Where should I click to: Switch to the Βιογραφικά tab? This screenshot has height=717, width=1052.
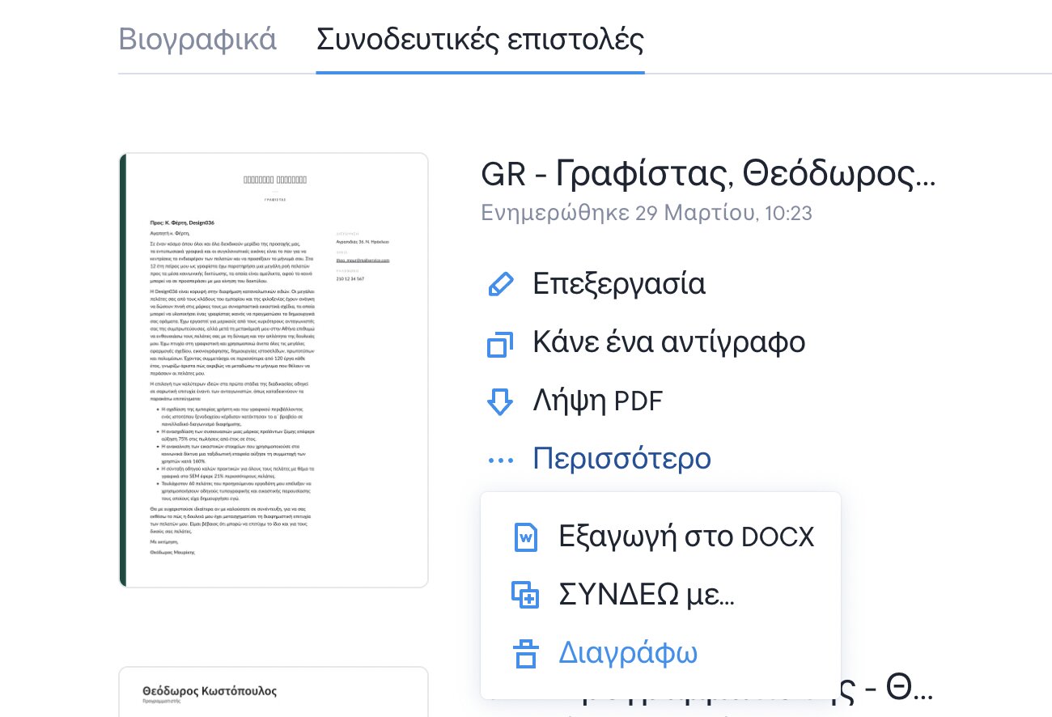pyautogui.click(x=197, y=40)
